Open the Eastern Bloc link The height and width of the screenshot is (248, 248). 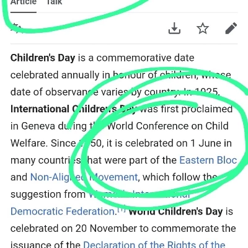[x=208, y=160]
